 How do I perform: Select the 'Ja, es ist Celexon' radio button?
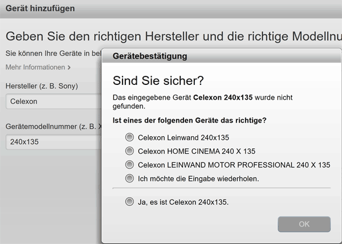[x=129, y=201]
